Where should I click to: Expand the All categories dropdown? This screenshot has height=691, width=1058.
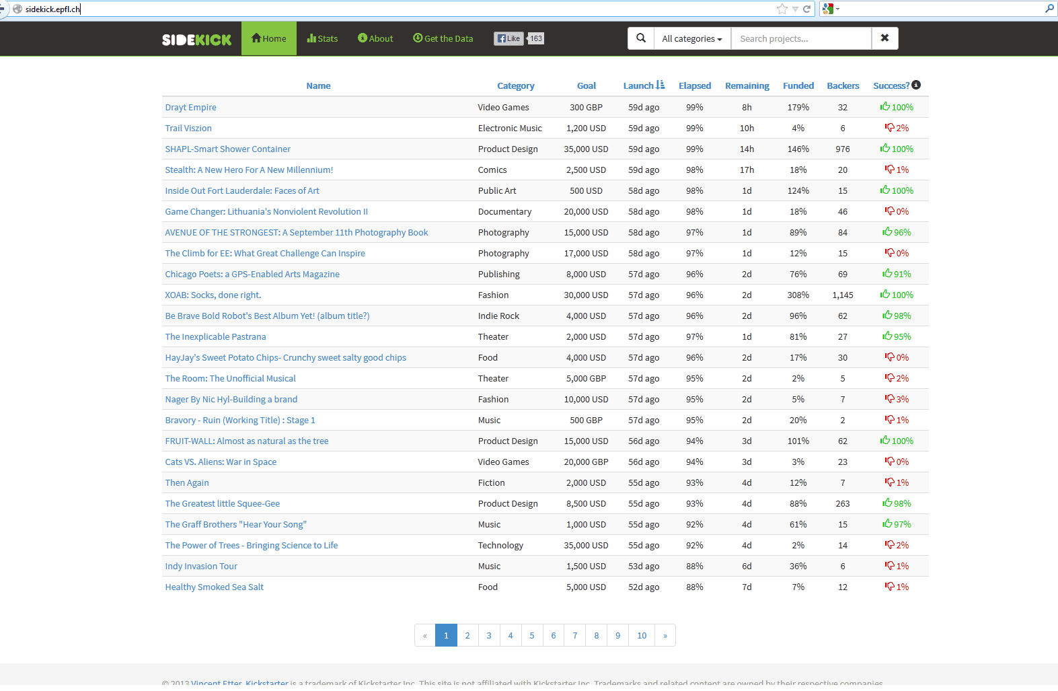692,38
